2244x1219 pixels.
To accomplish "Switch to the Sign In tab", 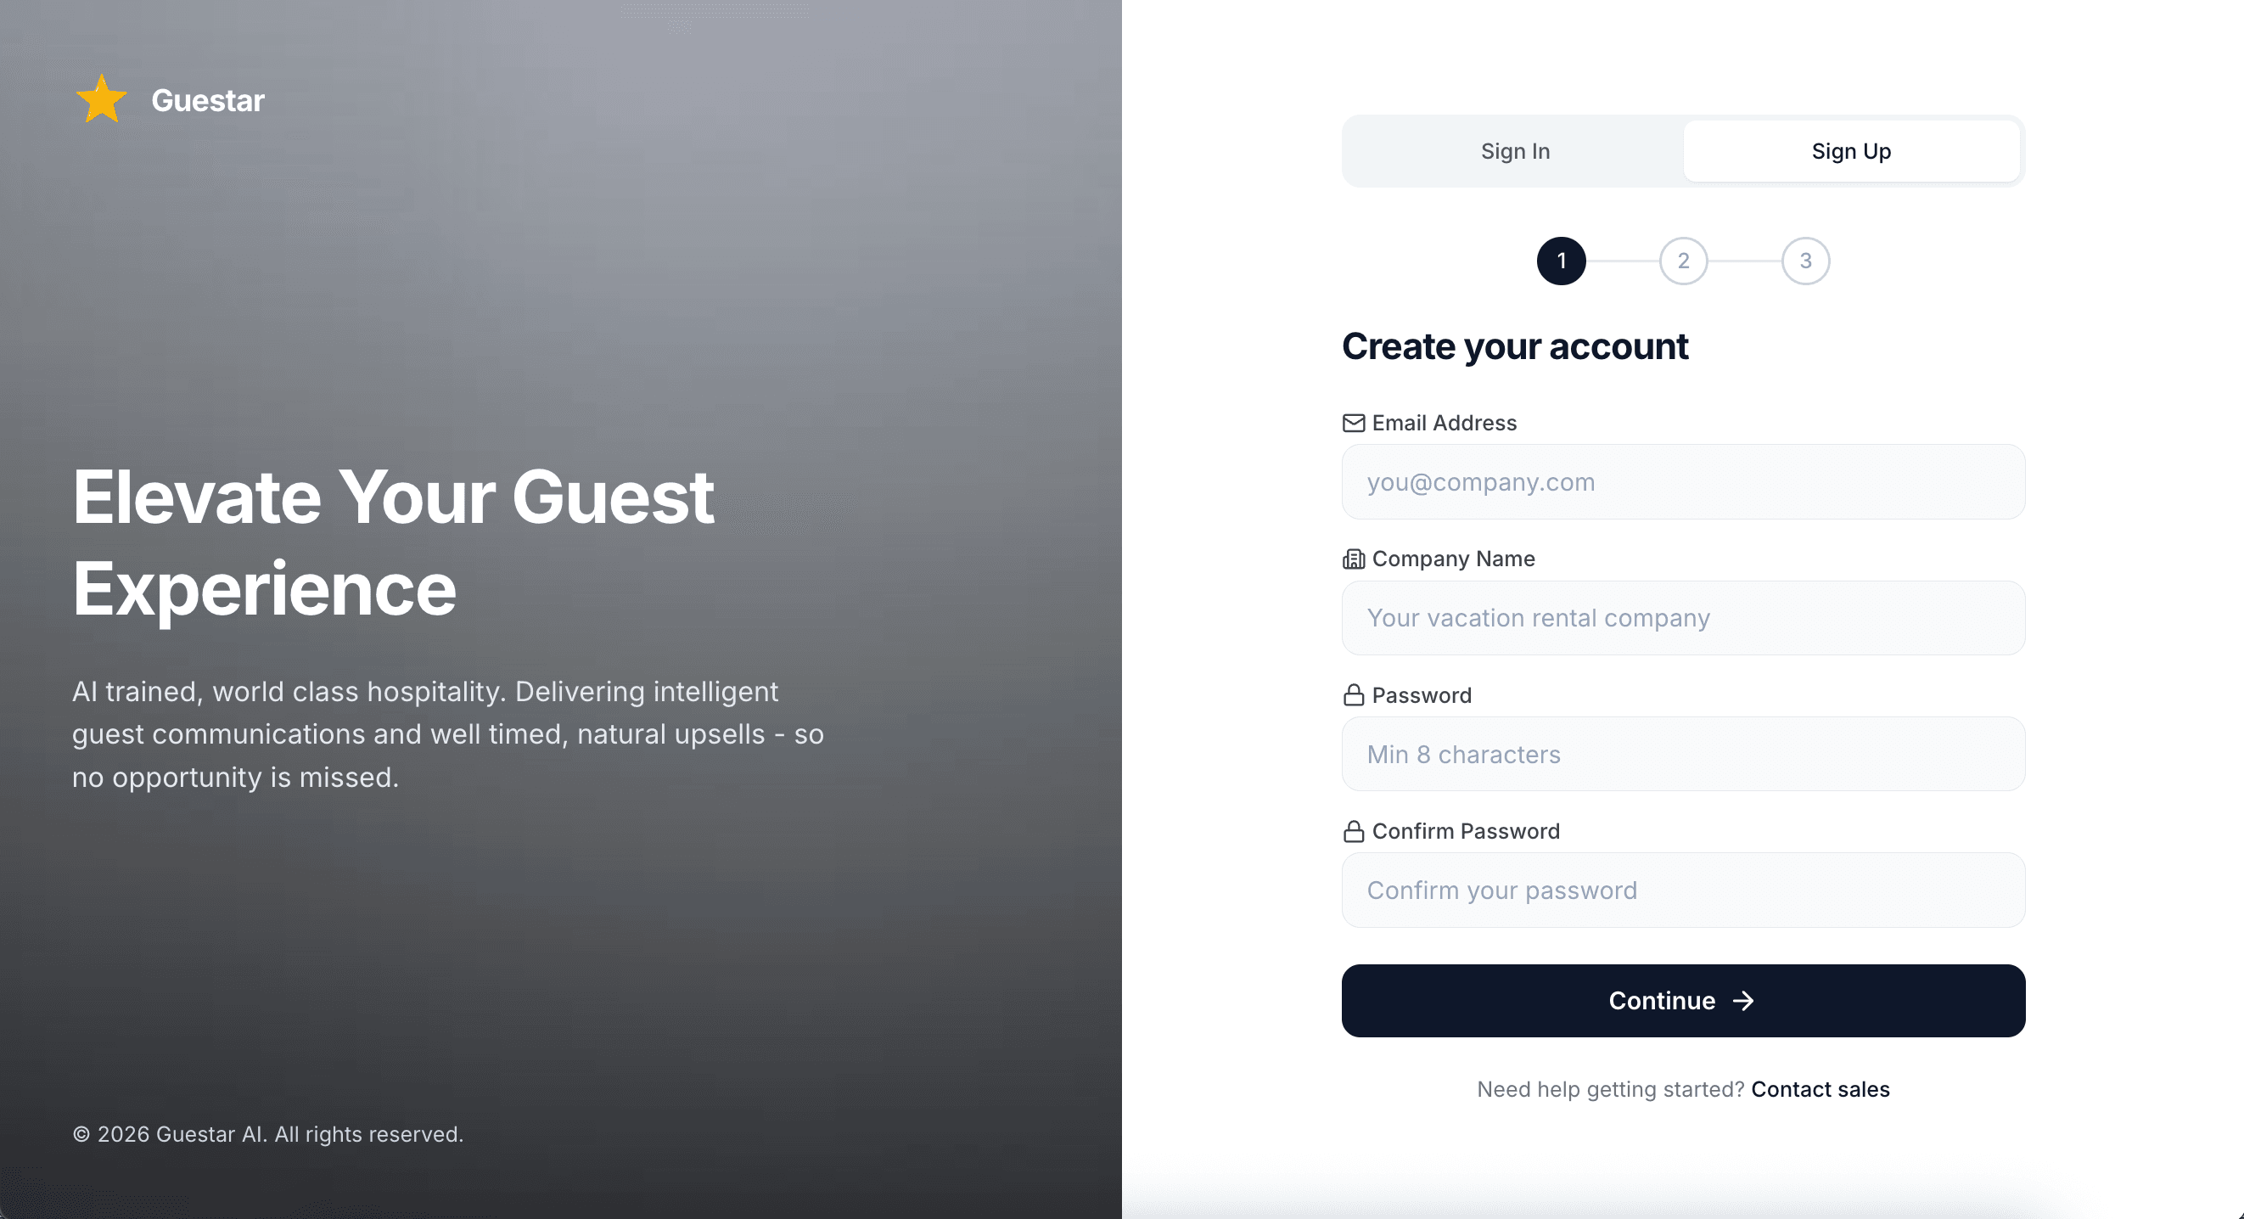I will 1514,151.
